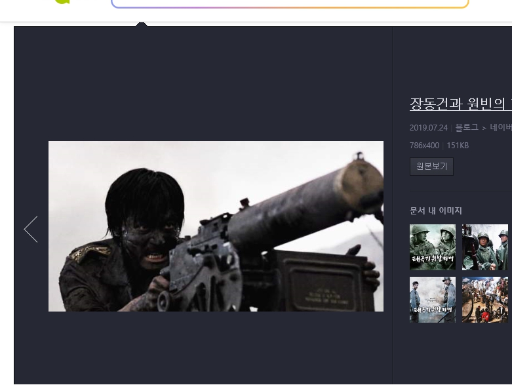Open thumbnail of crowded battle scene

point(485,300)
